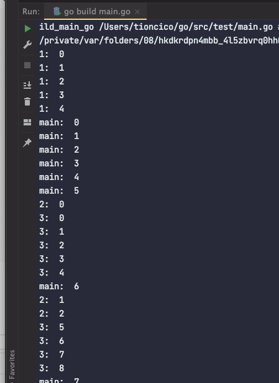The image size is (279, 383).
Task: Open run configuration via wrench icon
Action: (x=27, y=45)
